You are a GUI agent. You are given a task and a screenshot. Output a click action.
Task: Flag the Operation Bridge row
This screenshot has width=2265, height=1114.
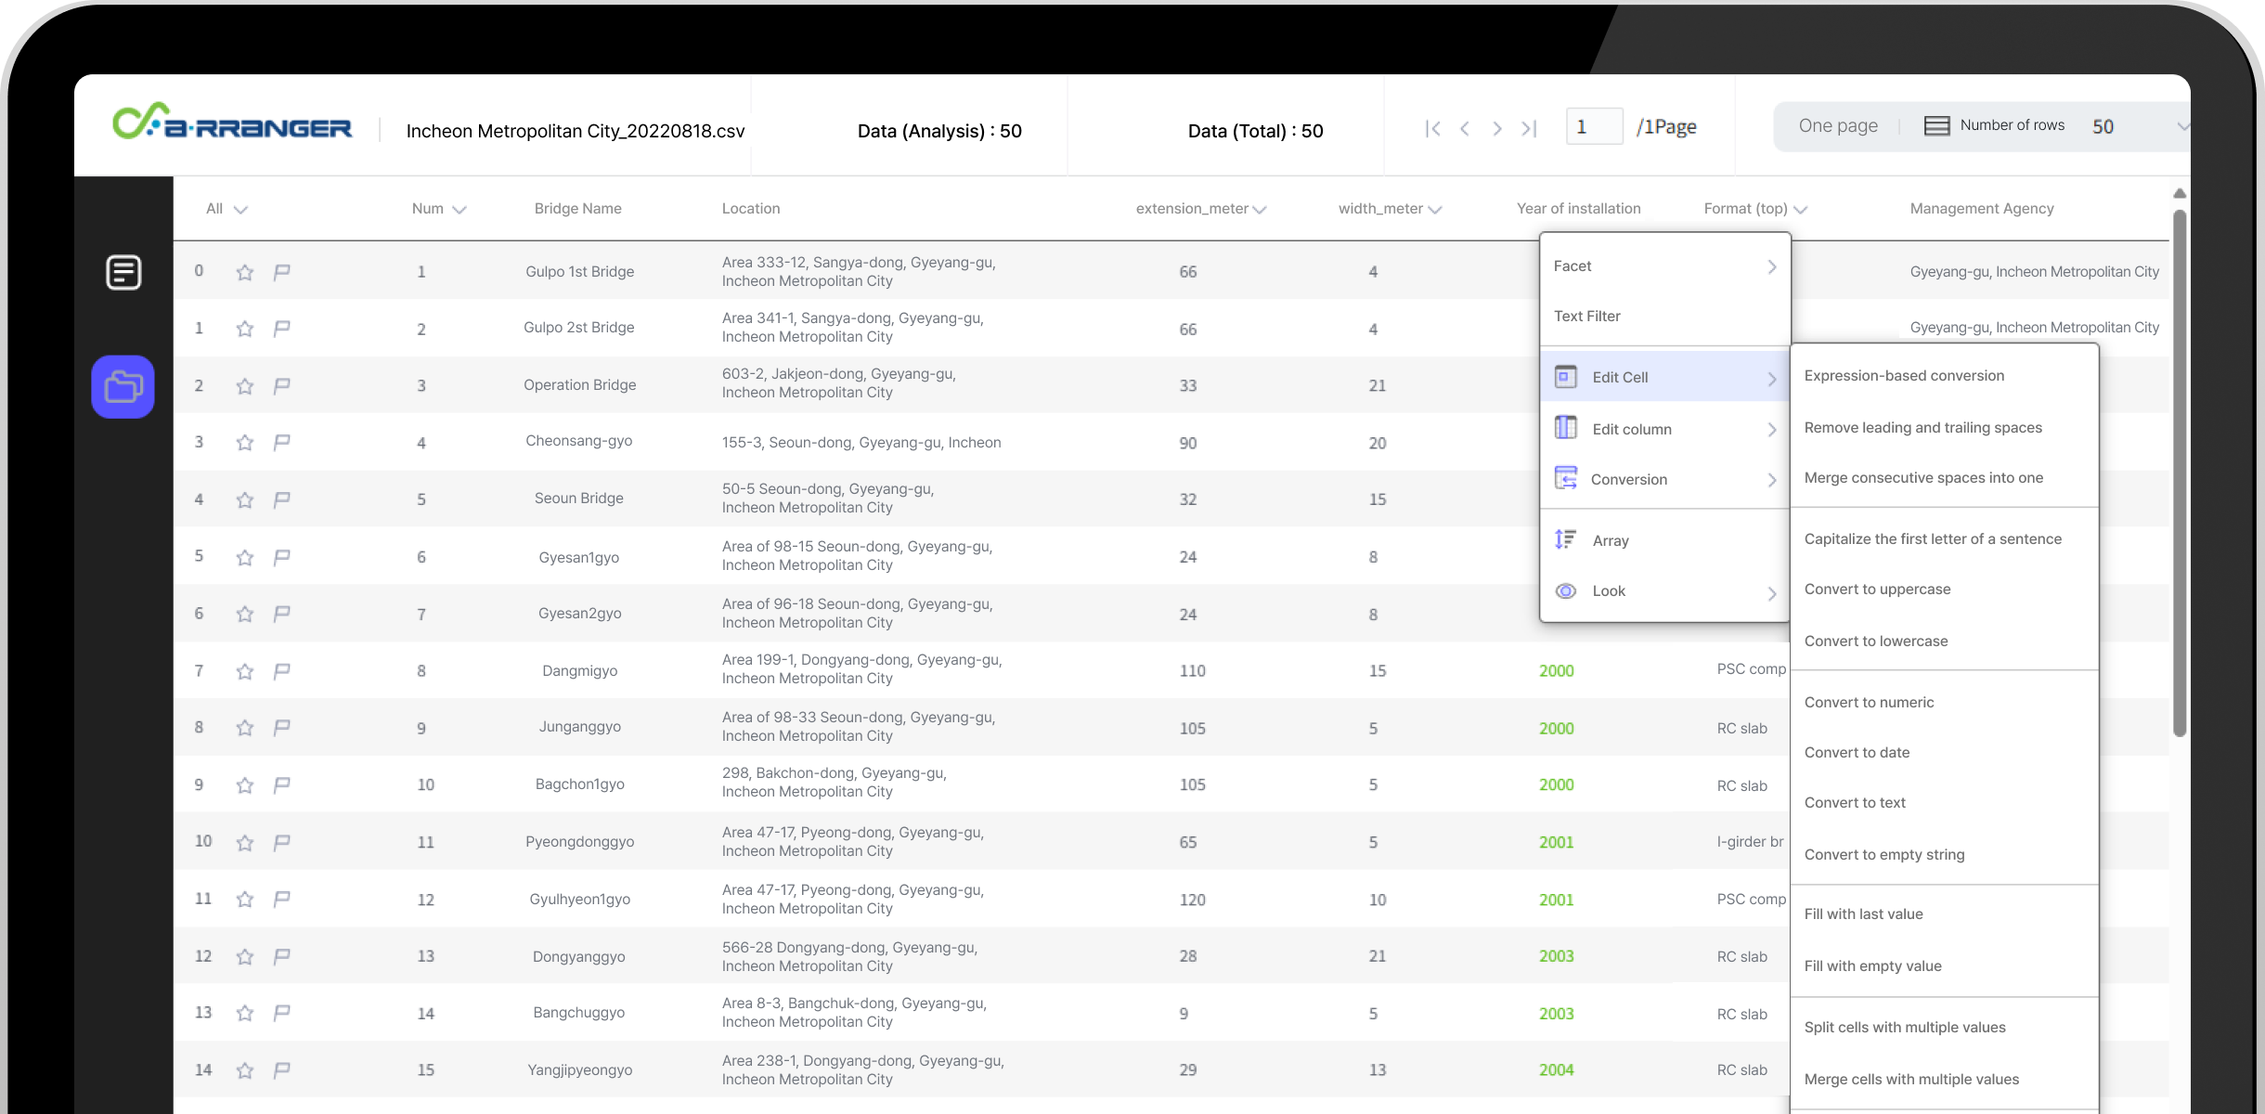(282, 386)
